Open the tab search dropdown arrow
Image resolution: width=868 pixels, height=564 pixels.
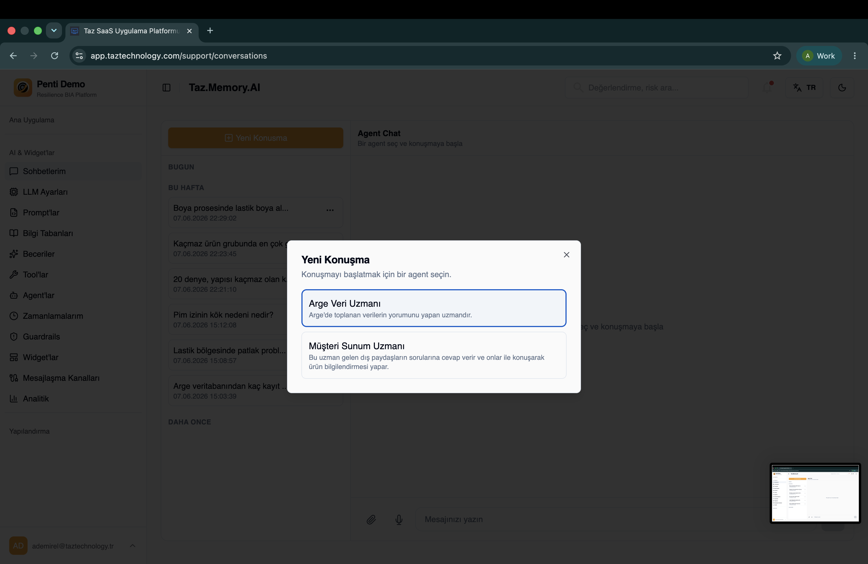point(54,31)
